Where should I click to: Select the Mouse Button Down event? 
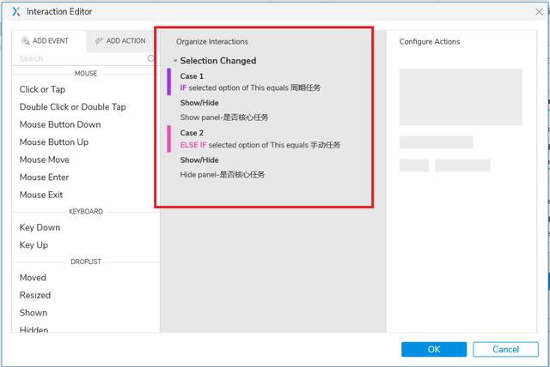pos(60,124)
